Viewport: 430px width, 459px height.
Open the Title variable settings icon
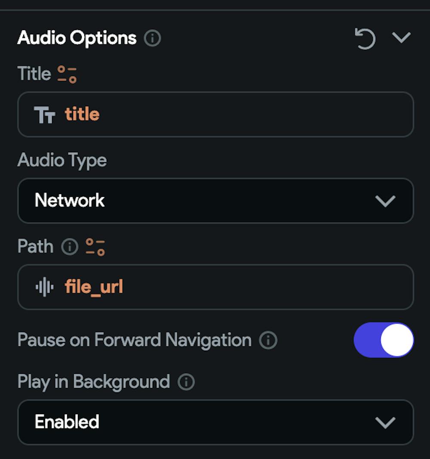(x=67, y=74)
